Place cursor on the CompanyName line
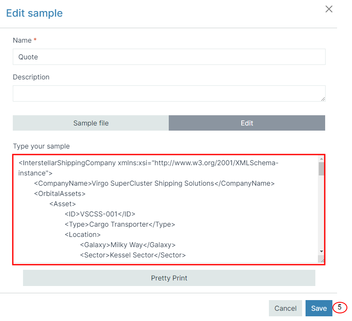 pyautogui.click(x=154, y=184)
